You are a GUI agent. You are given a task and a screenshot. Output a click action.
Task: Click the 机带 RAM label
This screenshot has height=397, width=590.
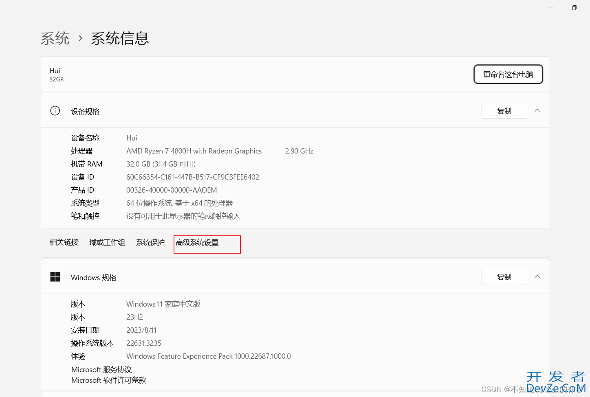pos(86,164)
